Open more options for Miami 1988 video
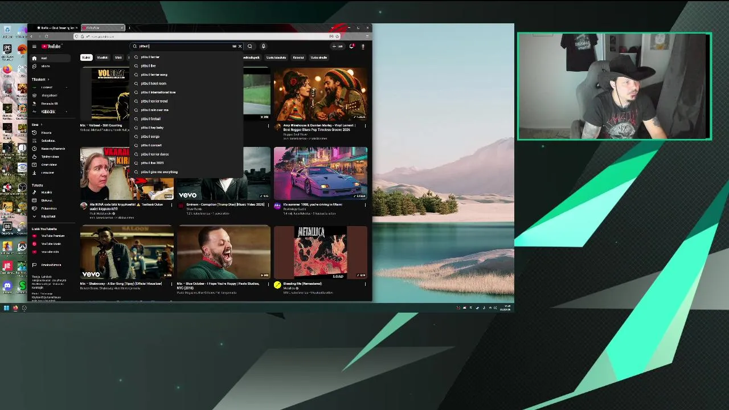The height and width of the screenshot is (410, 729). click(365, 205)
